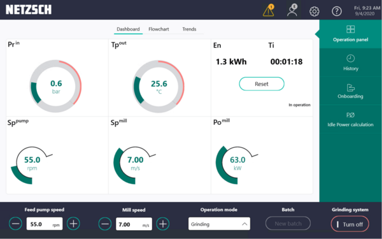The image size is (382, 239).
Task: Open the user profile icon
Action: (x=292, y=10)
